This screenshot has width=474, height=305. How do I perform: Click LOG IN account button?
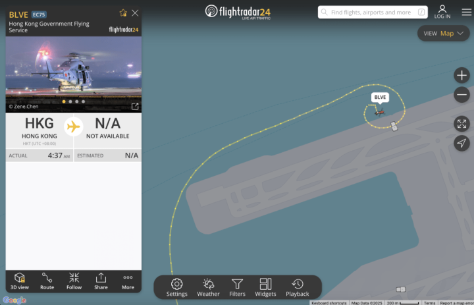click(x=442, y=12)
